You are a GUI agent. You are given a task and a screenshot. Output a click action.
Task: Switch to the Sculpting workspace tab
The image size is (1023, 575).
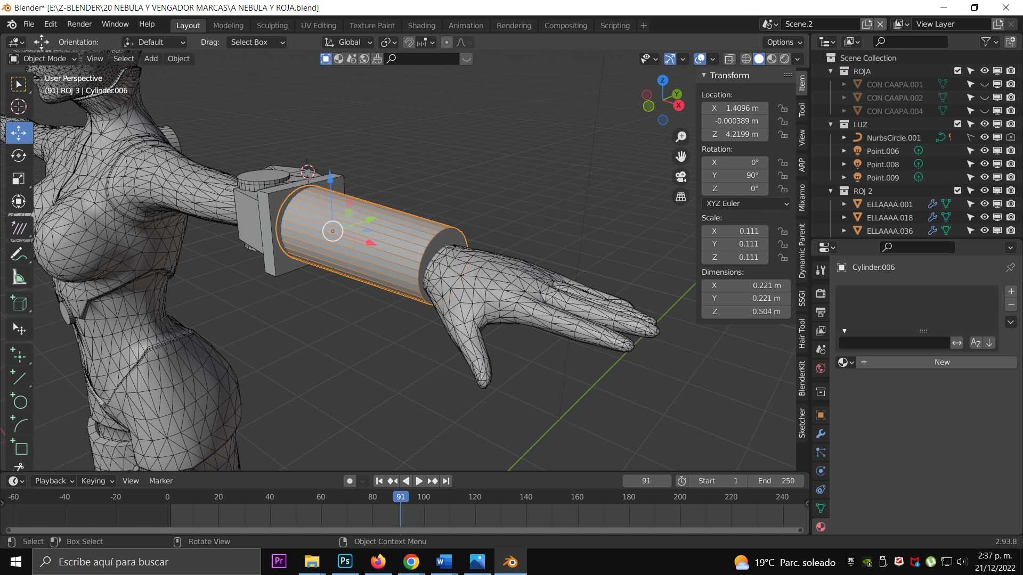pos(272,25)
